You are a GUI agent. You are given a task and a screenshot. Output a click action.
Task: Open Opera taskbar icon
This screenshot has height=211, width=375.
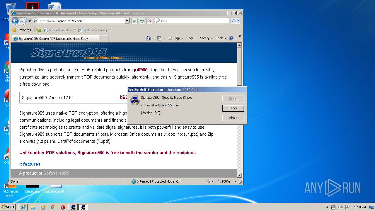(63, 207)
